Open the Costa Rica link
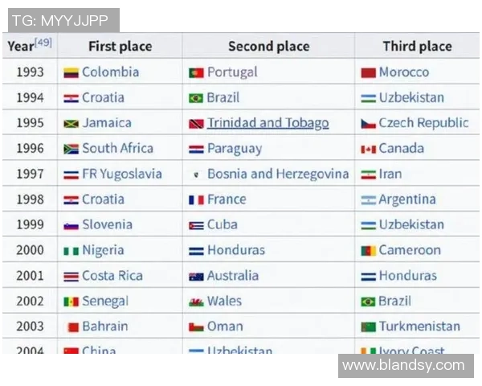 pos(112,276)
